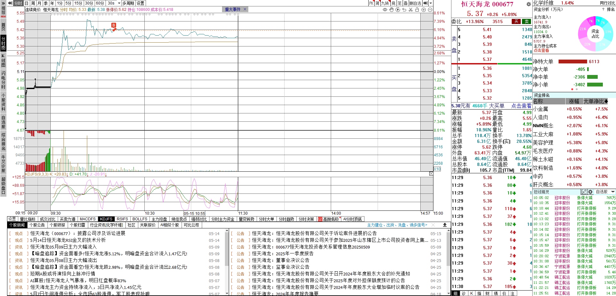This screenshot has width=616, height=296.
Task: Click the 设置 tab in indicator bar
Action: point(12,219)
